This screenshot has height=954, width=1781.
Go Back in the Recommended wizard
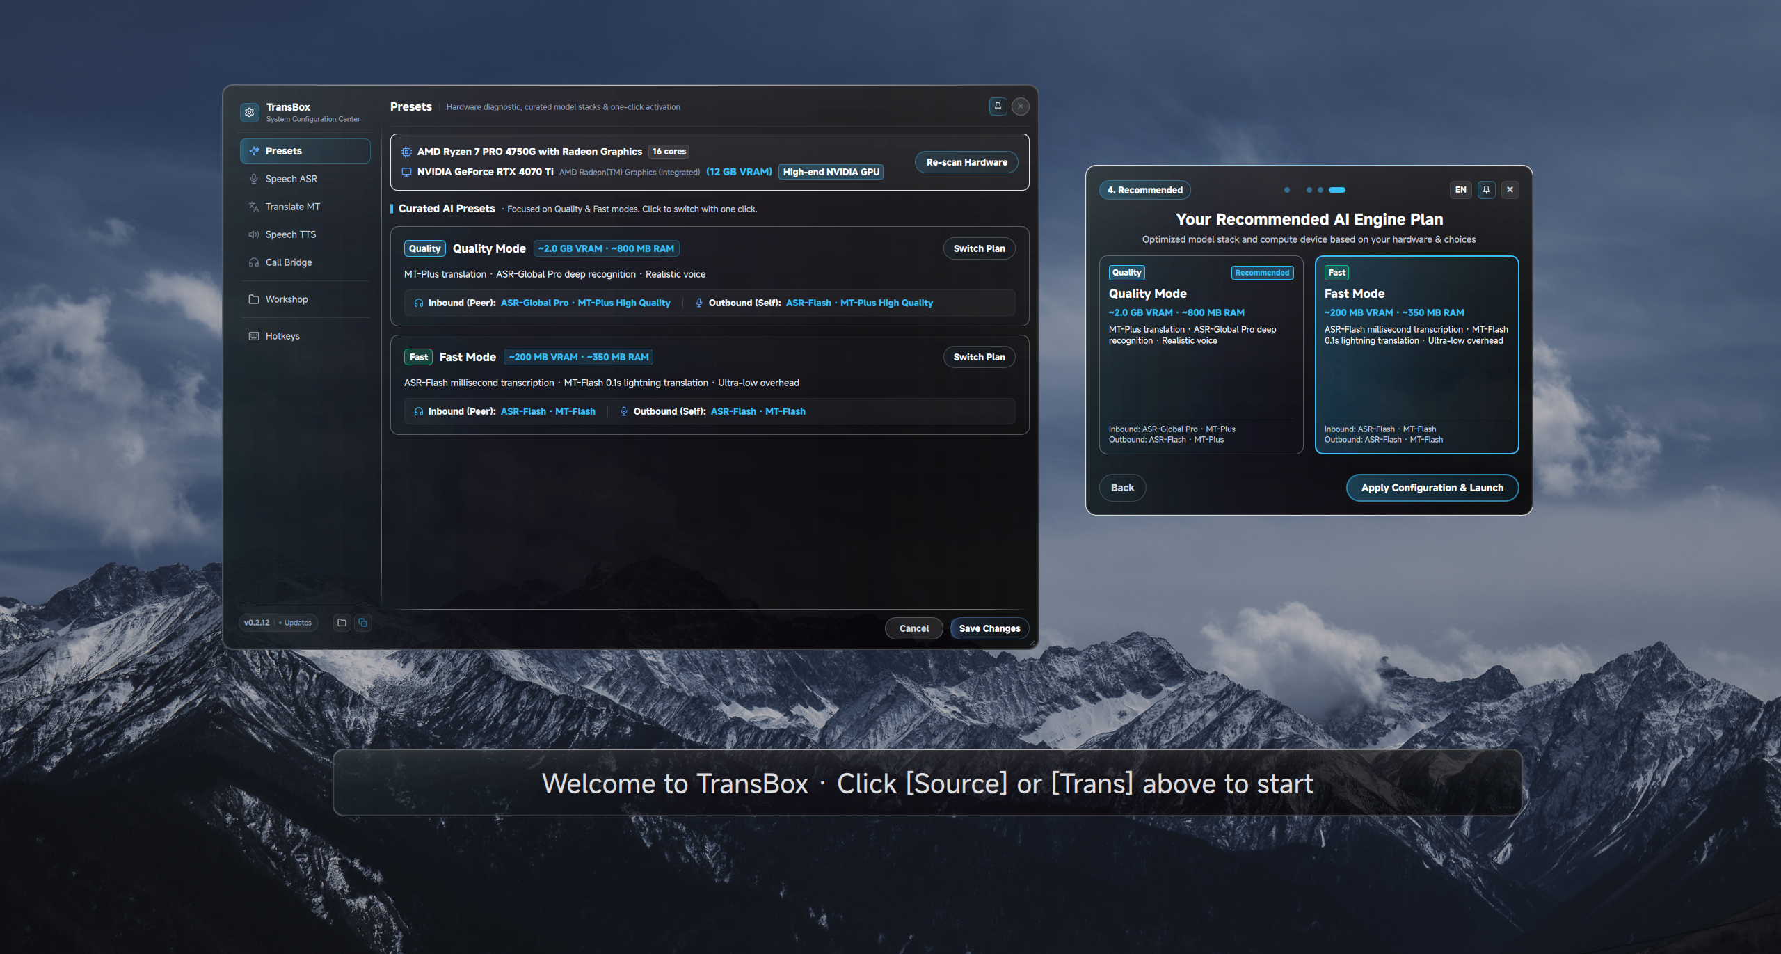(1122, 488)
